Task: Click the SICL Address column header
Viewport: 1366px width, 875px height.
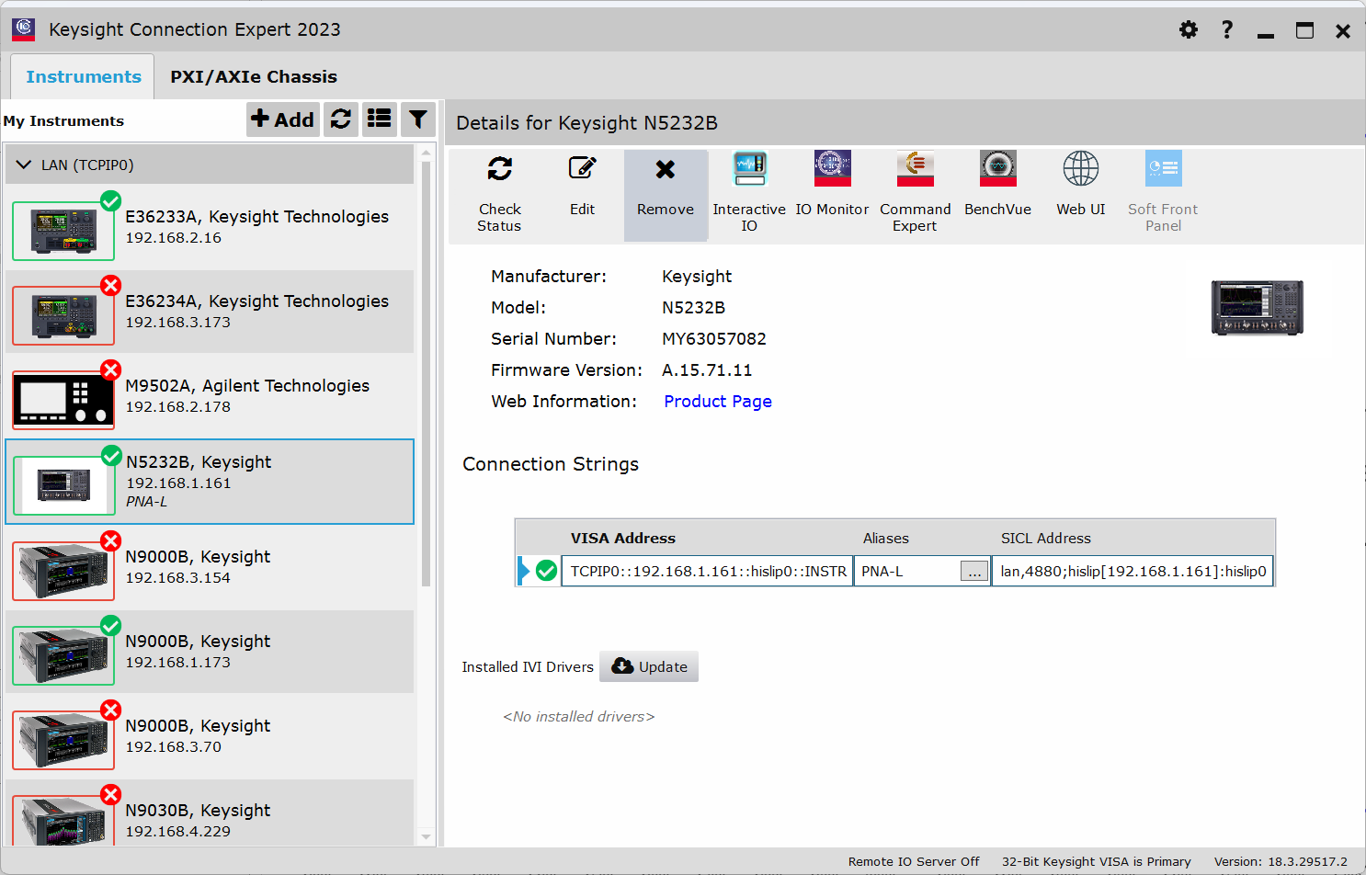Action: [1046, 539]
